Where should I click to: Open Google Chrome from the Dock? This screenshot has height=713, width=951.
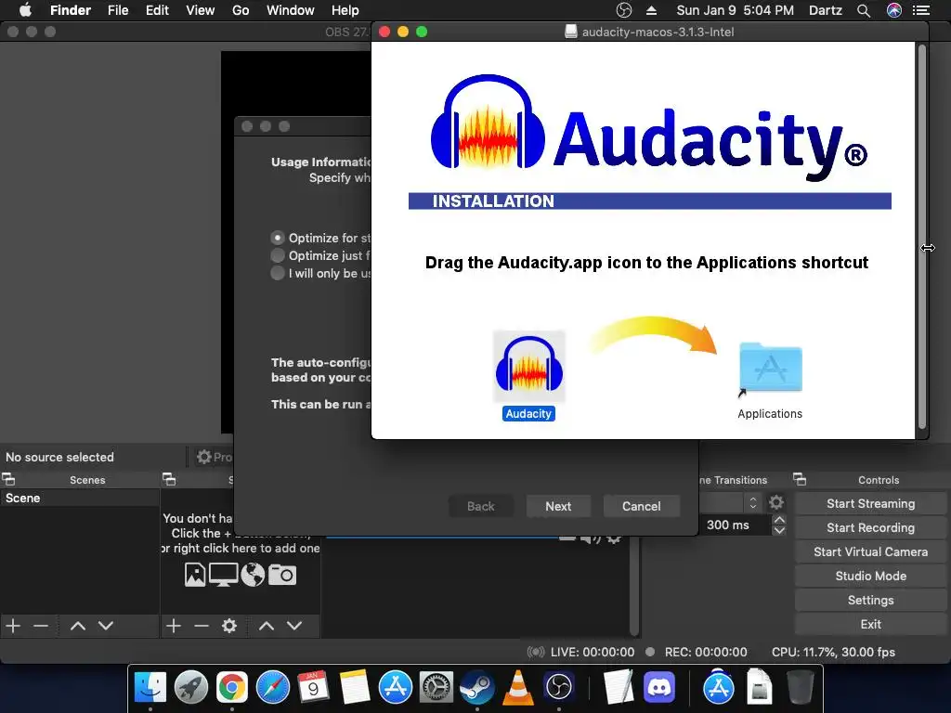232,688
